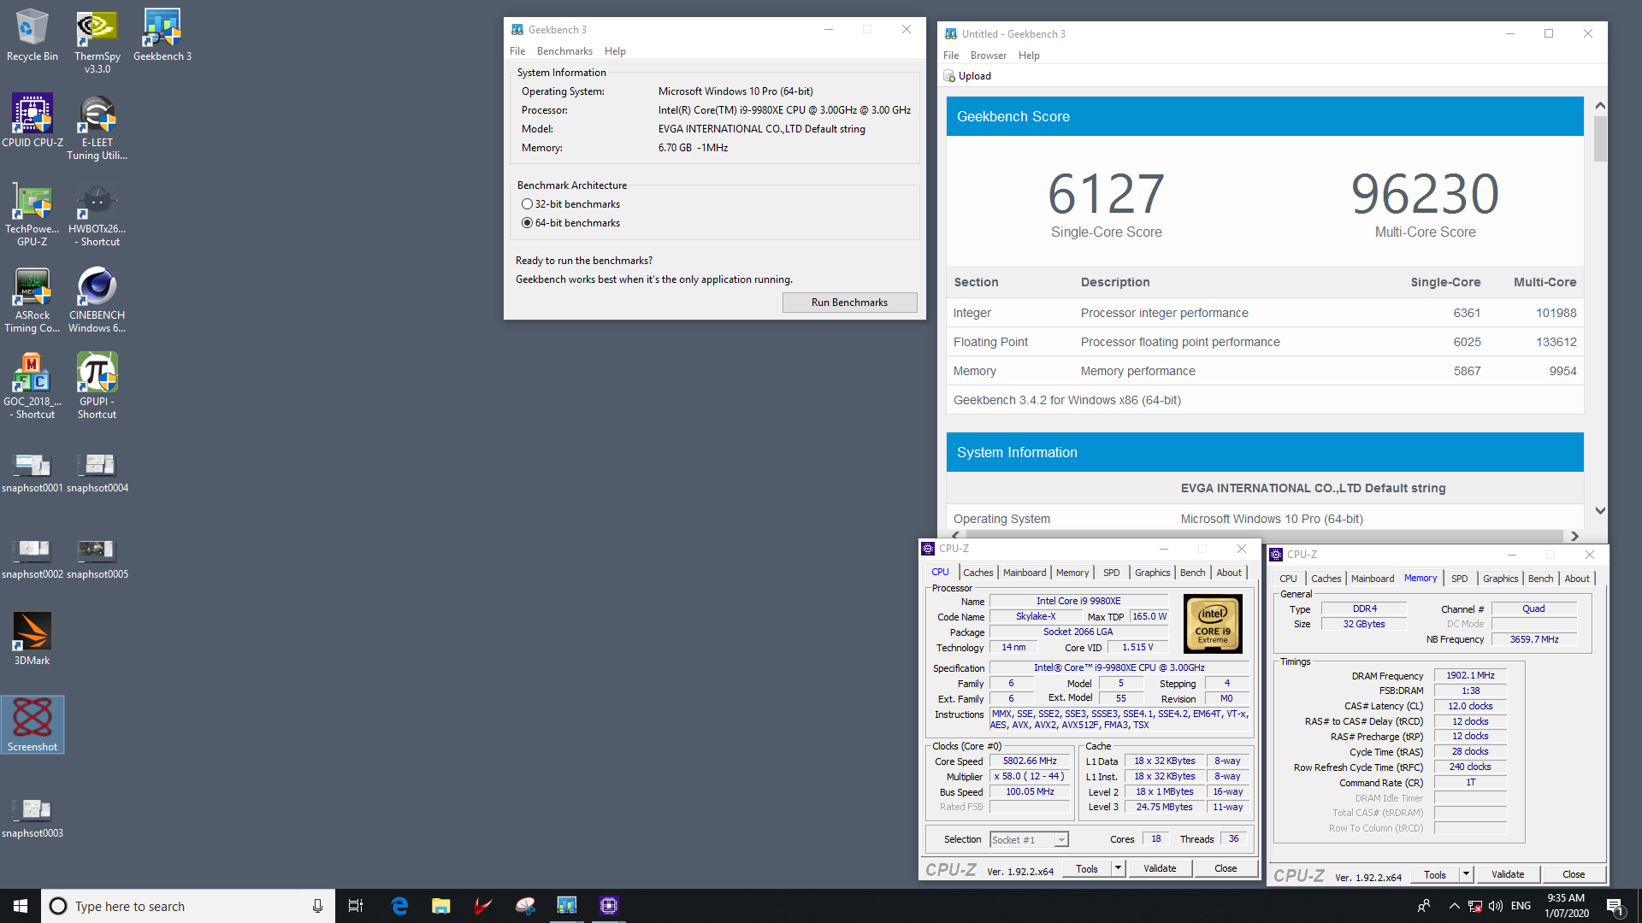Open clock showing 9:35 AM
The image size is (1642, 923).
point(1566,906)
